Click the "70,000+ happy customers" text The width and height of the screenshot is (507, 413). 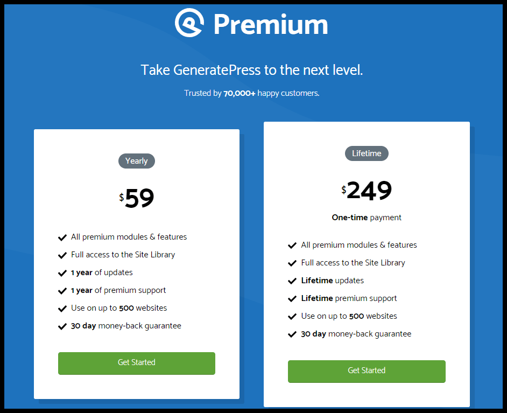click(x=252, y=93)
